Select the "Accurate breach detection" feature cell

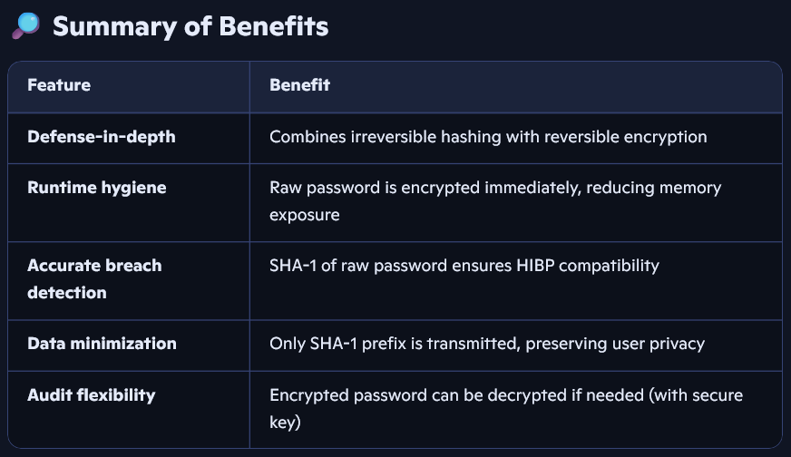tap(94, 278)
